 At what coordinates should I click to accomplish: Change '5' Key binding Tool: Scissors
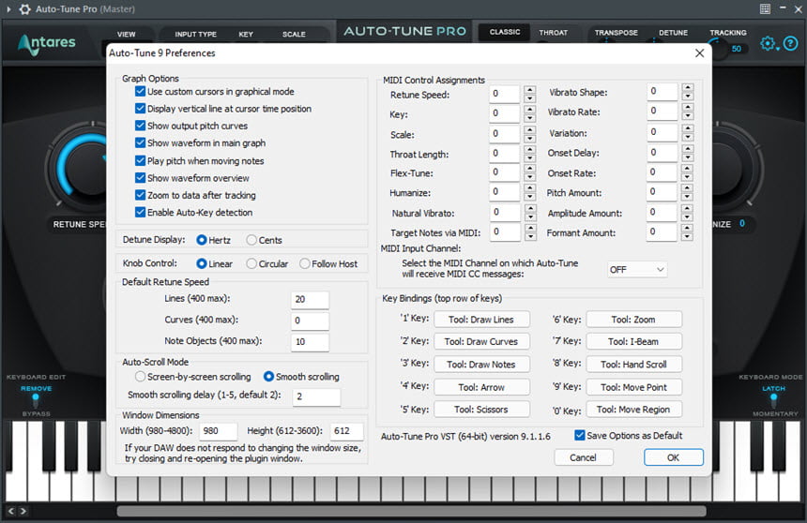tap(481, 410)
